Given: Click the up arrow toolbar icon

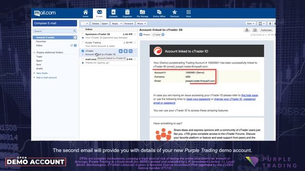Looking at the screenshot, I should tap(270, 23).
